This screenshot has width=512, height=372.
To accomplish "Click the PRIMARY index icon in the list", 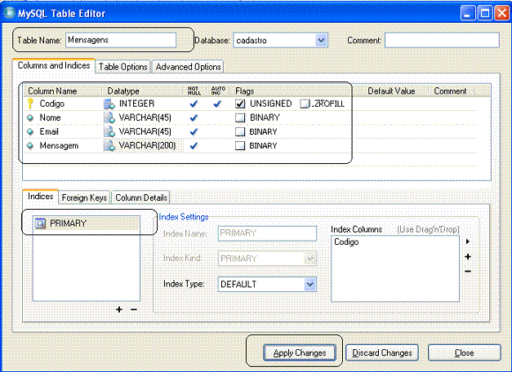I will click(x=41, y=224).
